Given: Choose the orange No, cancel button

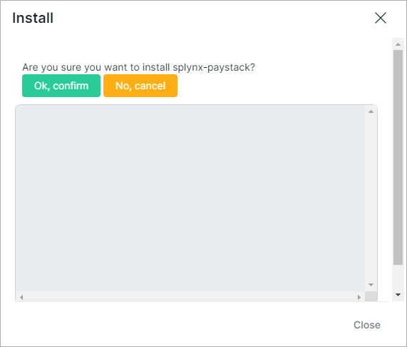Looking at the screenshot, I should [x=140, y=86].
